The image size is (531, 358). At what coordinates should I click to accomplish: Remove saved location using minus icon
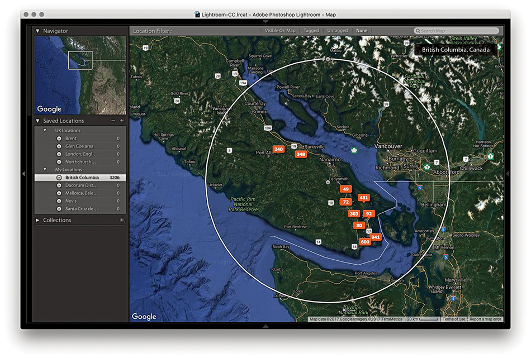(x=113, y=121)
